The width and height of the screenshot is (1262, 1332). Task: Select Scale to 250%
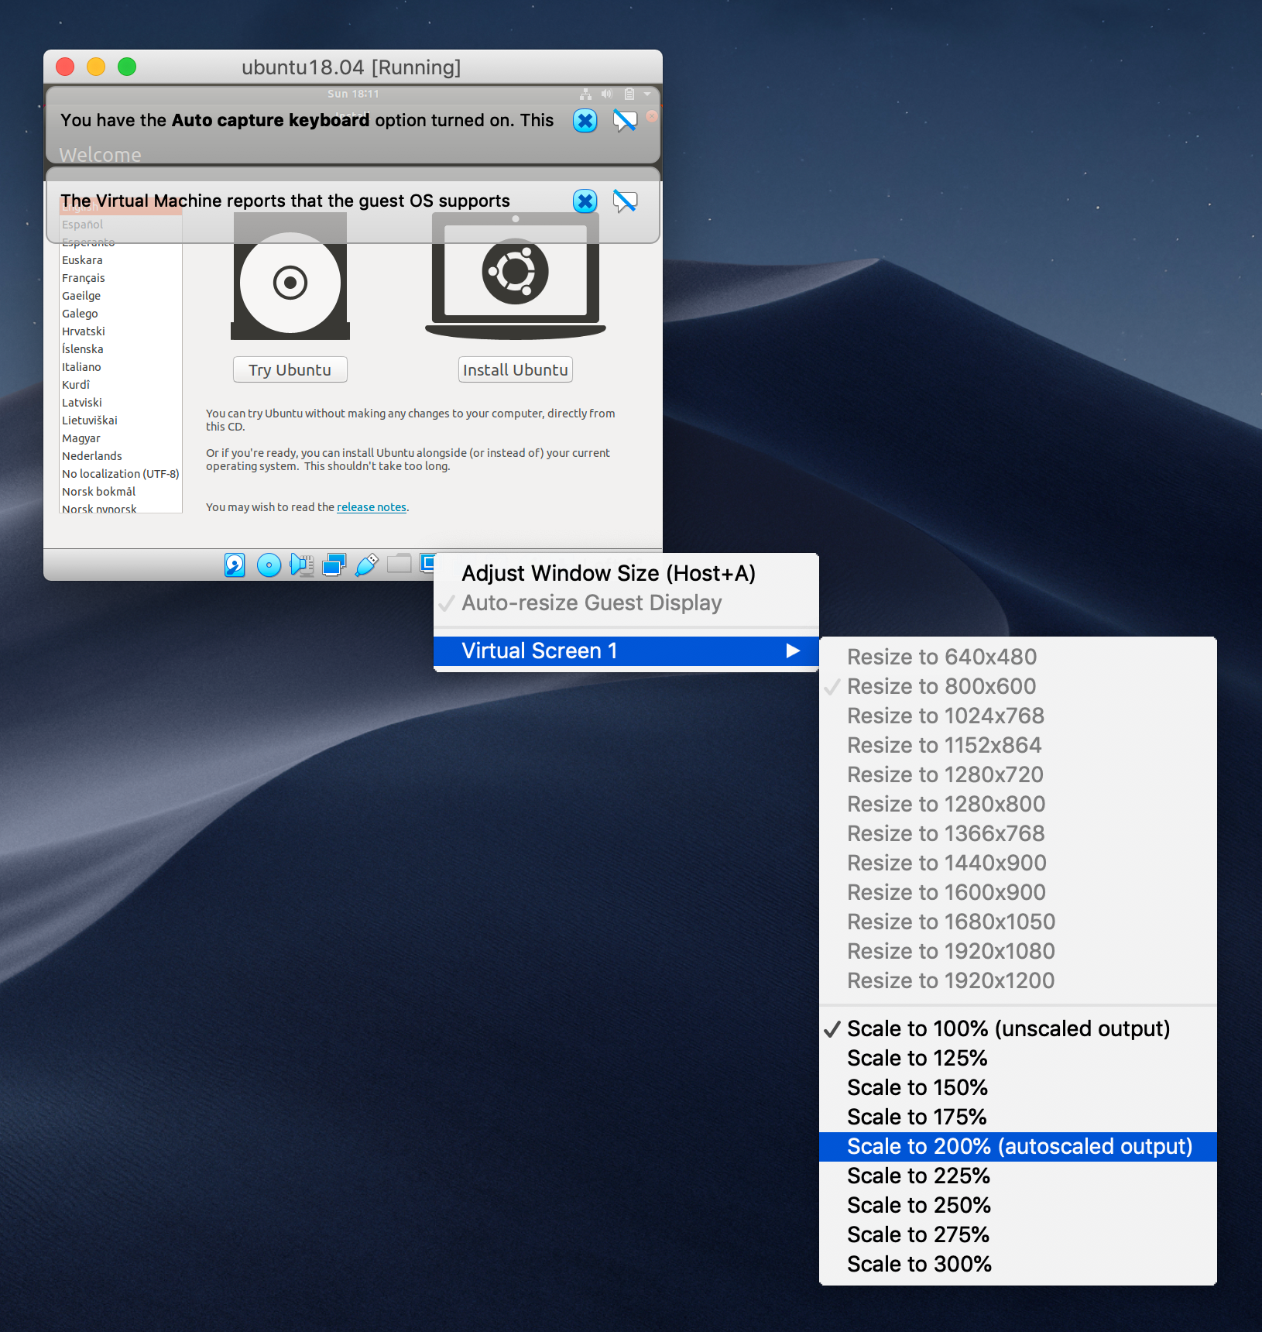[x=1018, y=1205]
